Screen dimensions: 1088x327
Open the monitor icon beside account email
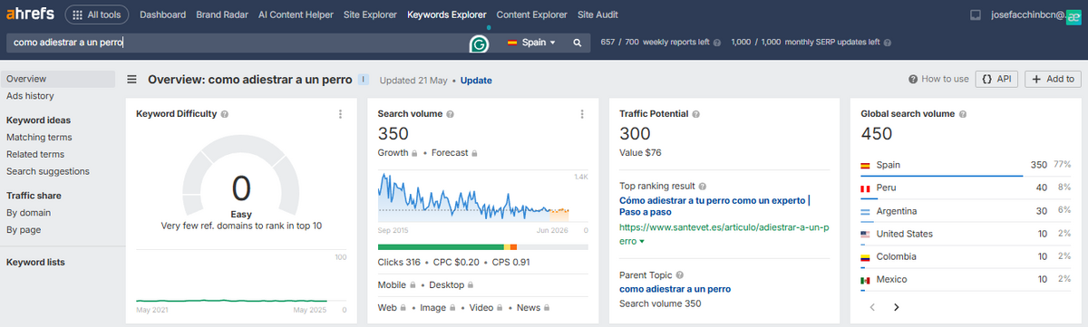(x=976, y=15)
